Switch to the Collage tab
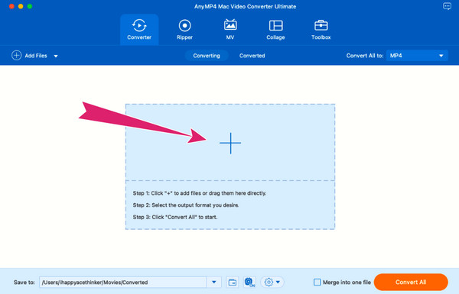 click(275, 30)
